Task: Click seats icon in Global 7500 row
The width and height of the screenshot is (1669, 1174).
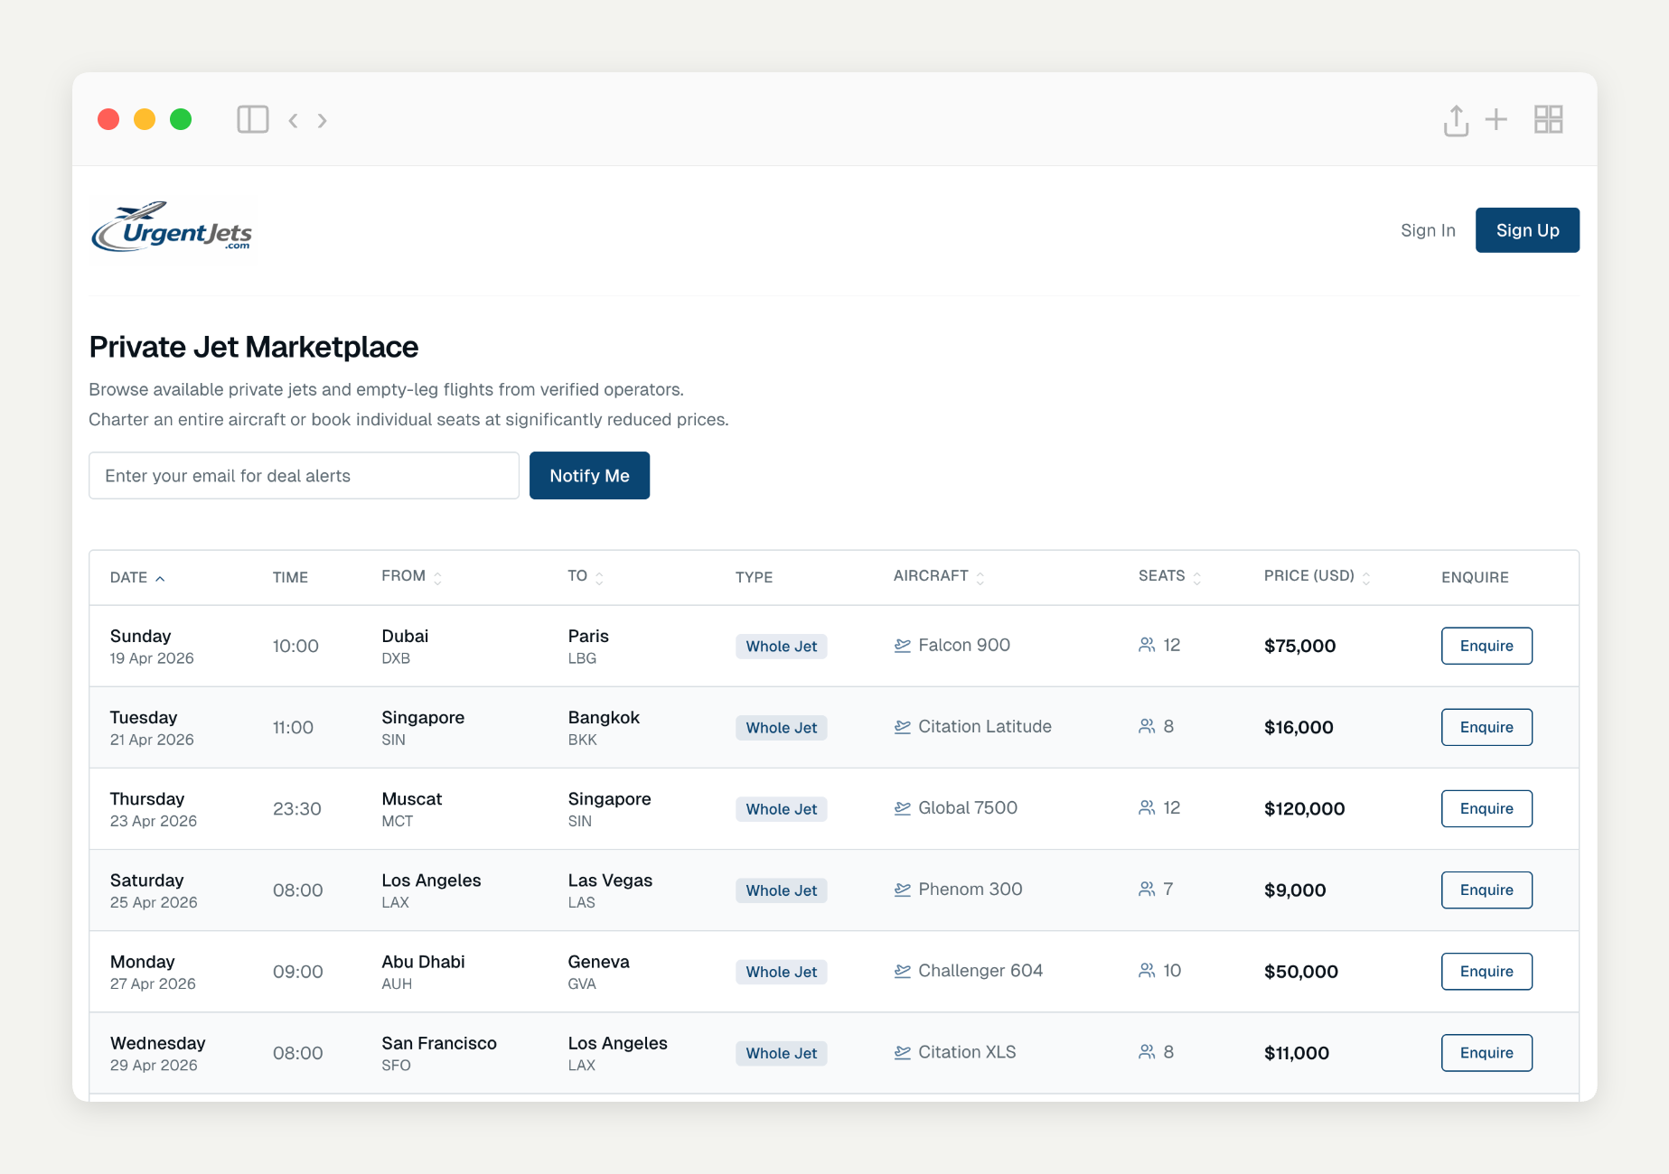Action: pyautogui.click(x=1147, y=808)
